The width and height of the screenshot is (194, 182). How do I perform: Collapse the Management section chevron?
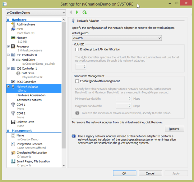click(x=8, y=131)
